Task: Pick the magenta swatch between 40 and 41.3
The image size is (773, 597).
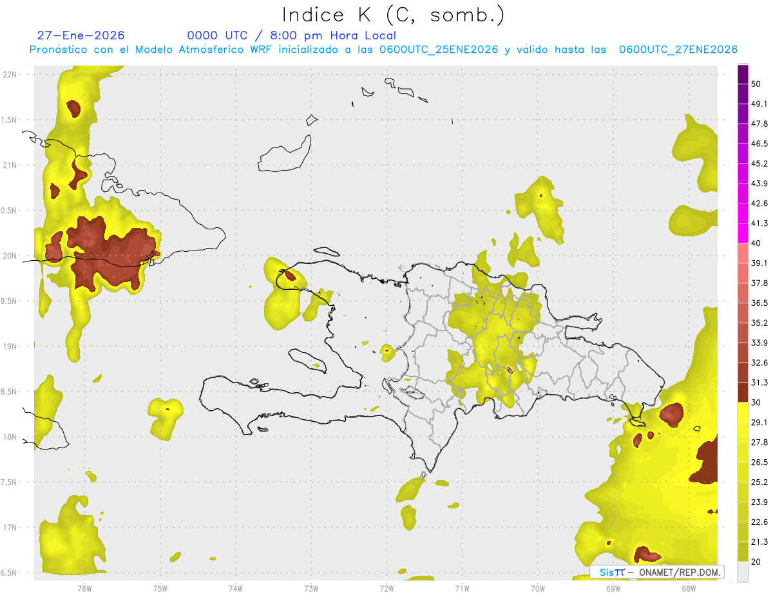Action: point(743,234)
